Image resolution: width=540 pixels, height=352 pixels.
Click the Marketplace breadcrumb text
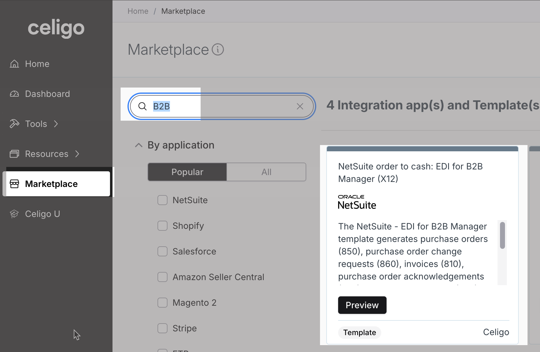[183, 11]
